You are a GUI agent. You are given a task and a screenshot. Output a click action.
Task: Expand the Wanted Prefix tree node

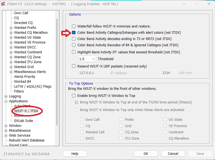coord(11,28)
